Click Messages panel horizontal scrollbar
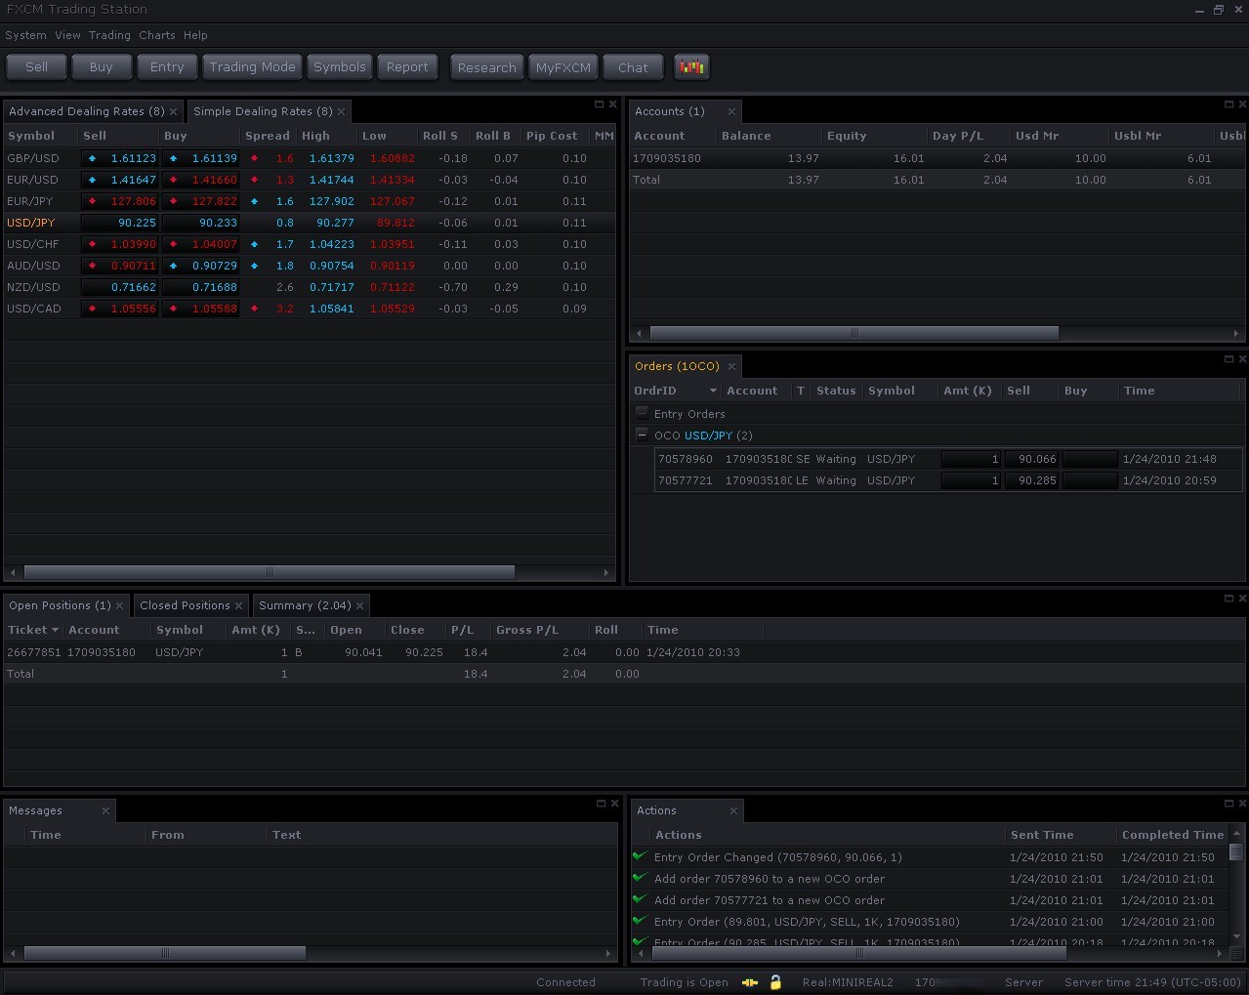Image resolution: width=1249 pixels, height=995 pixels. click(x=164, y=953)
